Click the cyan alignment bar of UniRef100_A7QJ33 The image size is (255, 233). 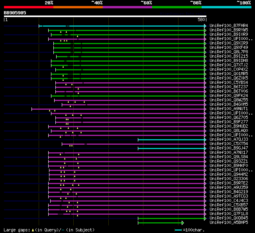[x=172, y=140]
